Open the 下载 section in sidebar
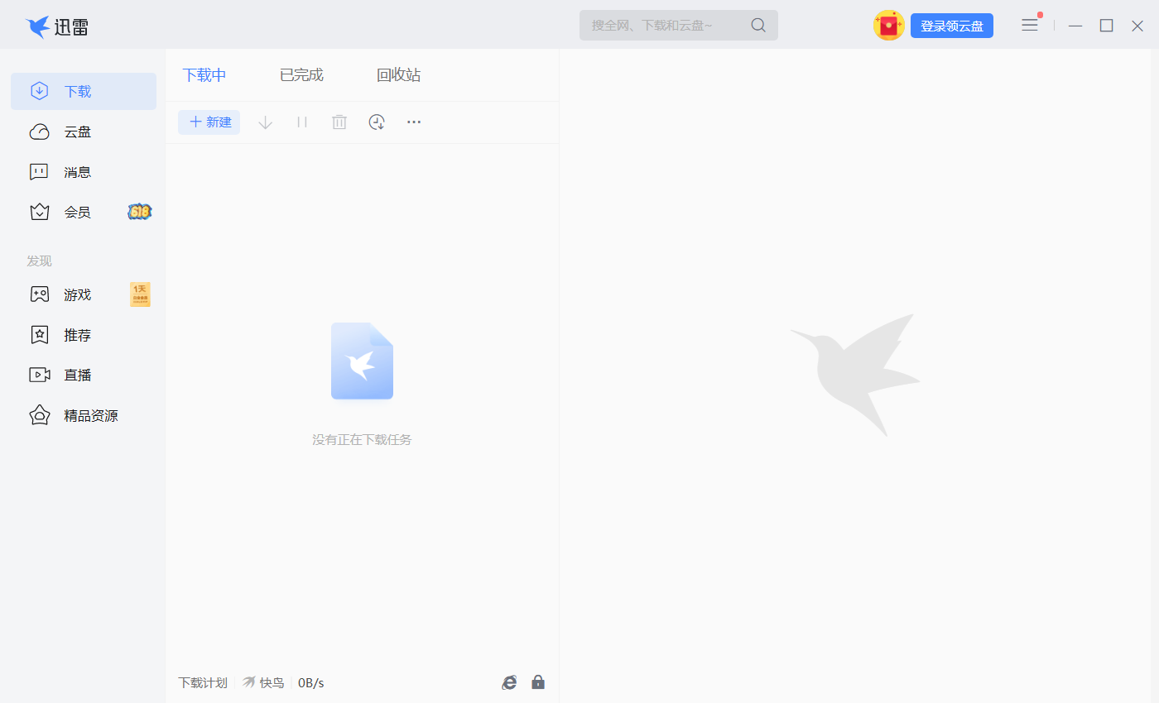This screenshot has height=703, width=1159. coord(84,91)
